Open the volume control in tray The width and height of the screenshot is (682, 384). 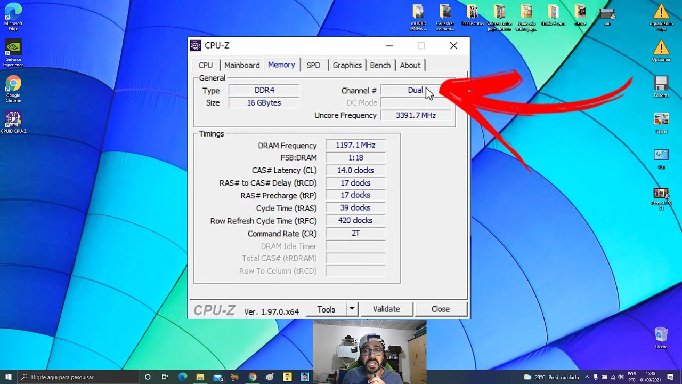tap(621, 377)
